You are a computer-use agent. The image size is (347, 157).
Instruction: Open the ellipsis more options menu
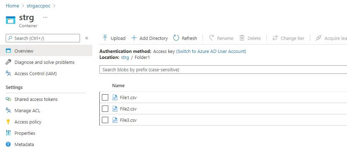[45, 17]
